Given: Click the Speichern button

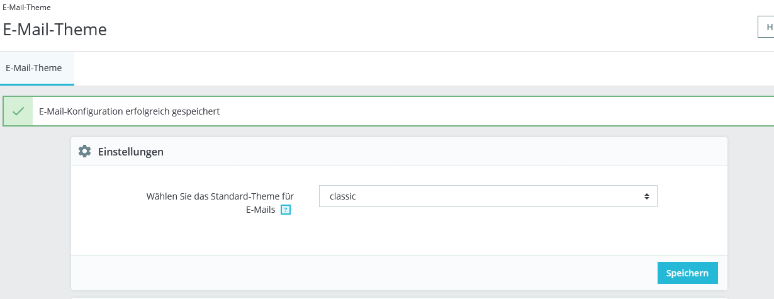Looking at the screenshot, I should click(x=687, y=273).
